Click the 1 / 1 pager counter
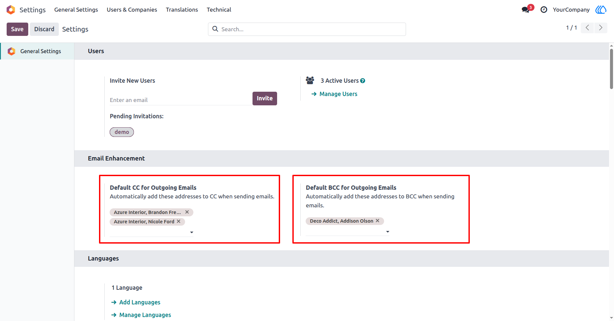This screenshot has height=321, width=614. pos(571,28)
